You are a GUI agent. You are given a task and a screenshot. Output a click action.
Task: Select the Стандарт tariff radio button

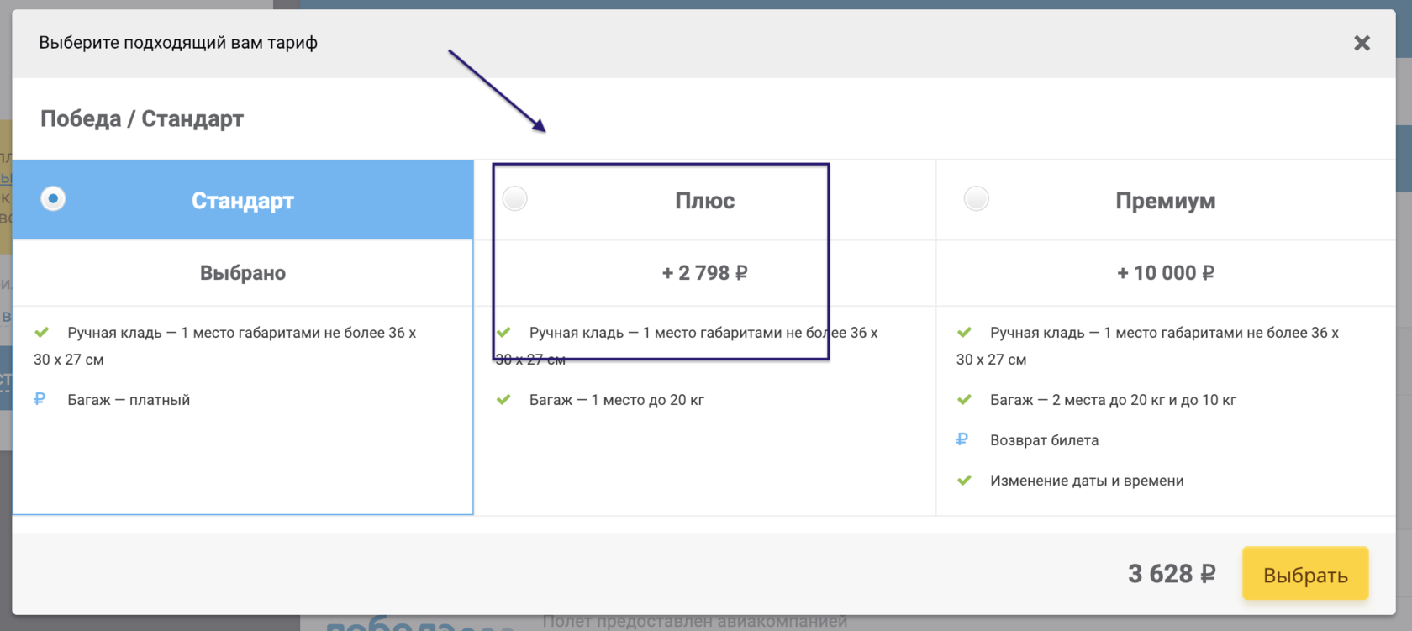53,199
